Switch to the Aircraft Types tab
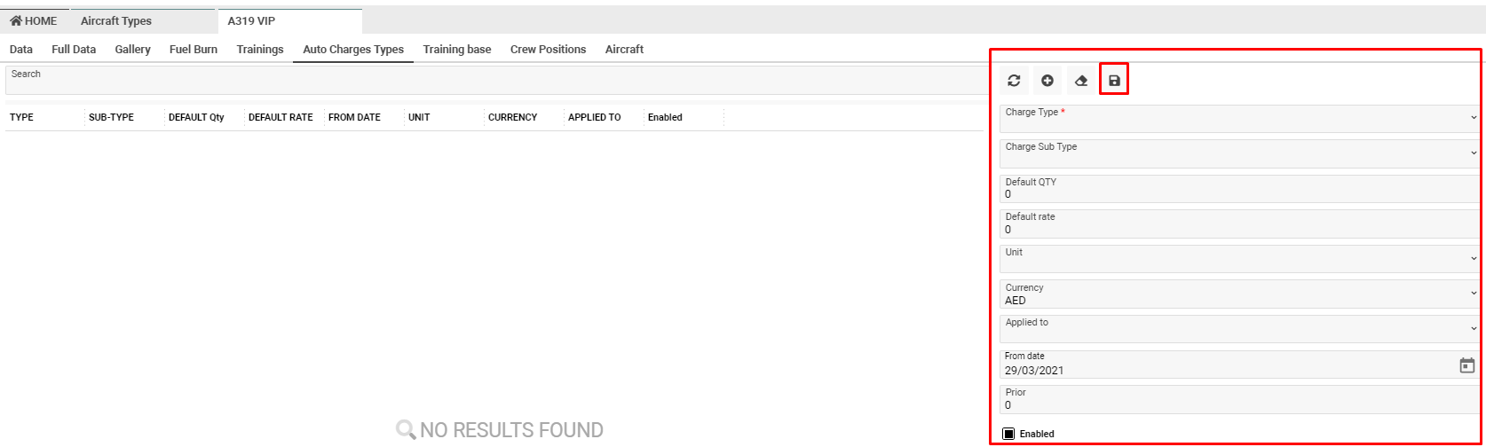This screenshot has width=1486, height=447. coord(116,20)
